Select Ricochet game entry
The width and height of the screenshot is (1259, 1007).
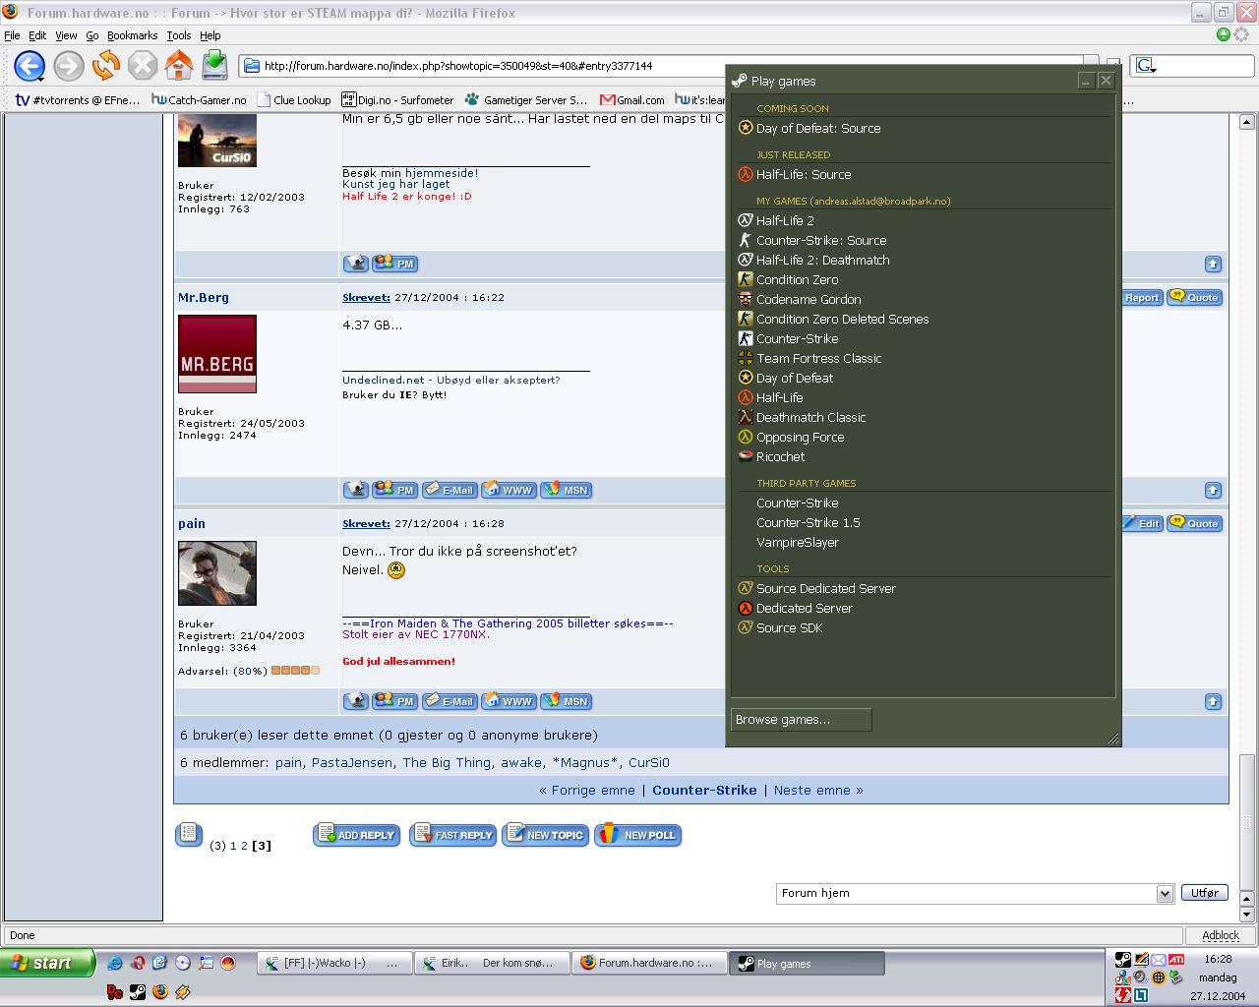click(780, 456)
